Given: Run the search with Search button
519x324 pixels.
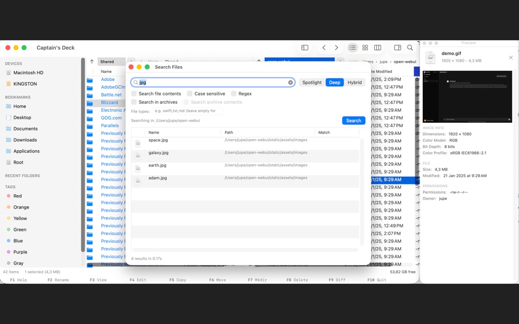Looking at the screenshot, I should pyautogui.click(x=353, y=121).
